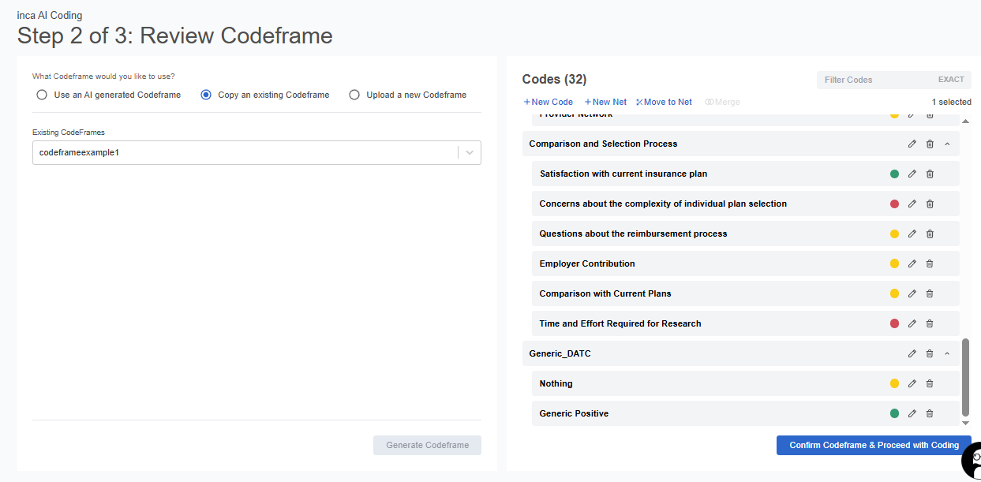Image resolution: width=981 pixels, height=482 pixels.
Task: Collapse the 'Generic_DATC' net group
Action: (x=947, y=353)
